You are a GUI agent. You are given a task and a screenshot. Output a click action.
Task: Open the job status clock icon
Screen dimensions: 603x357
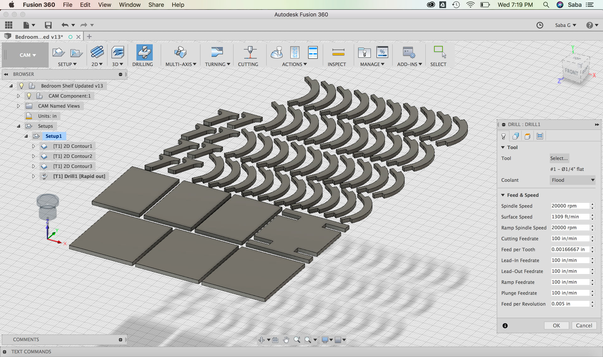point(540,25)
